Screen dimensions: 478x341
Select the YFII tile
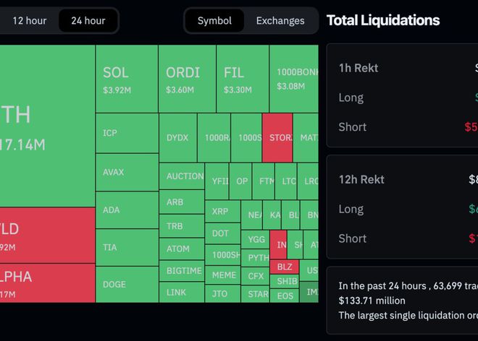pos(217,181)
